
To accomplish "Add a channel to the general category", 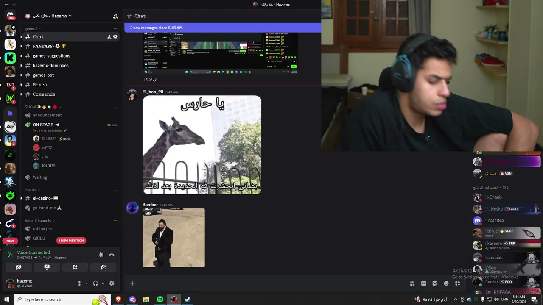I will pos(115,29).
